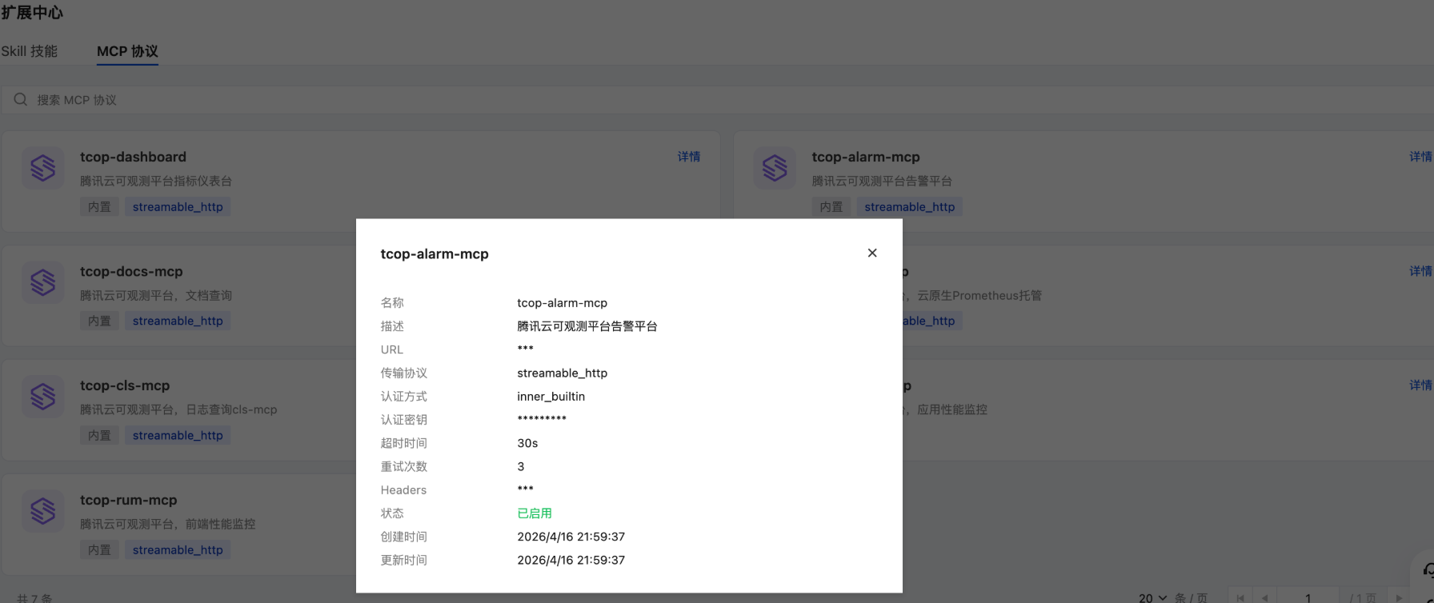
Task: Switch to the Skill 技能 tab
Action: point(29,51)
